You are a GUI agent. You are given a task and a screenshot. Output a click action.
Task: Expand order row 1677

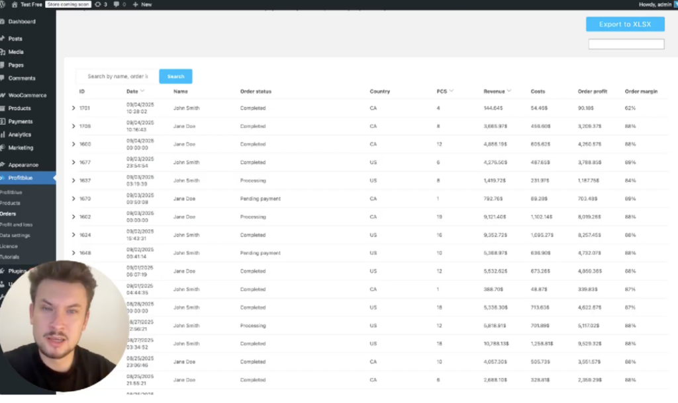click(73, 163)
